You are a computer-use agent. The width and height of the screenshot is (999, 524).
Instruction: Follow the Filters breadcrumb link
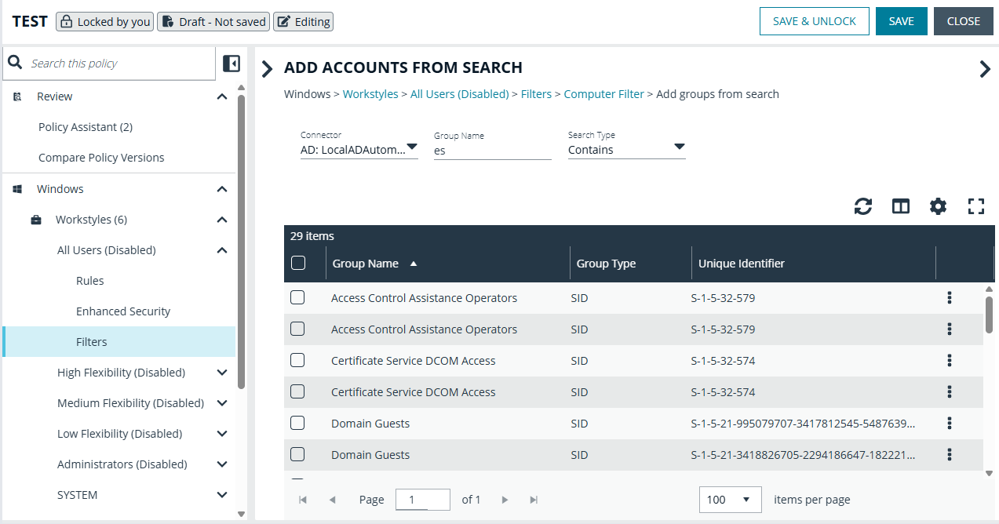(x=536, y=94)
